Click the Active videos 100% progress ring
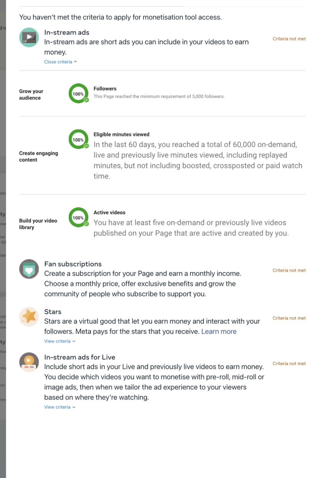318x478 pixels. coord(78,217)
